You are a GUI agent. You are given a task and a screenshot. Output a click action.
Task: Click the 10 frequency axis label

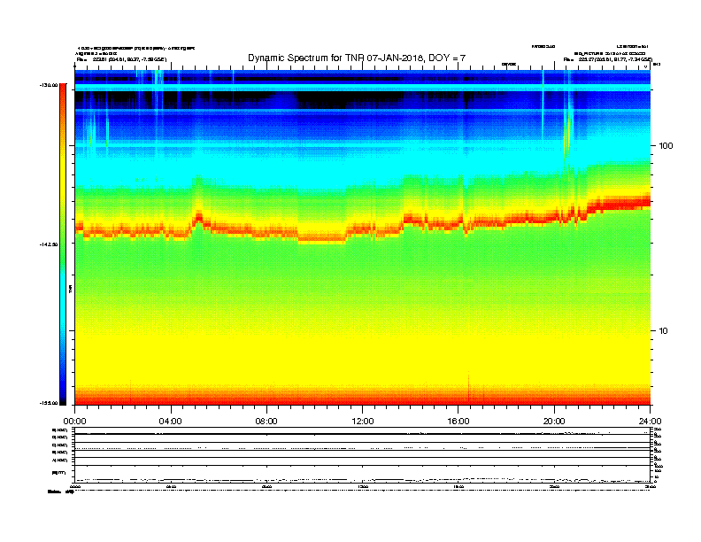pyautogui.click(x=664, y=331)
